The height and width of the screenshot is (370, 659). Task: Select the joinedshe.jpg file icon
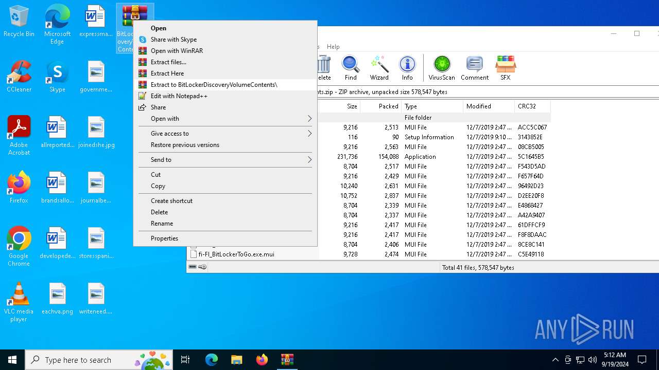point(96,133)
